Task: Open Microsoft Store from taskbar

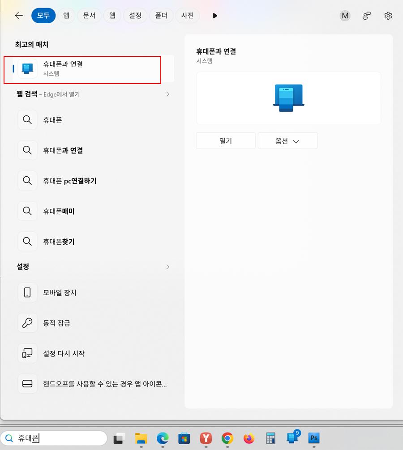Action: (184, 438)
